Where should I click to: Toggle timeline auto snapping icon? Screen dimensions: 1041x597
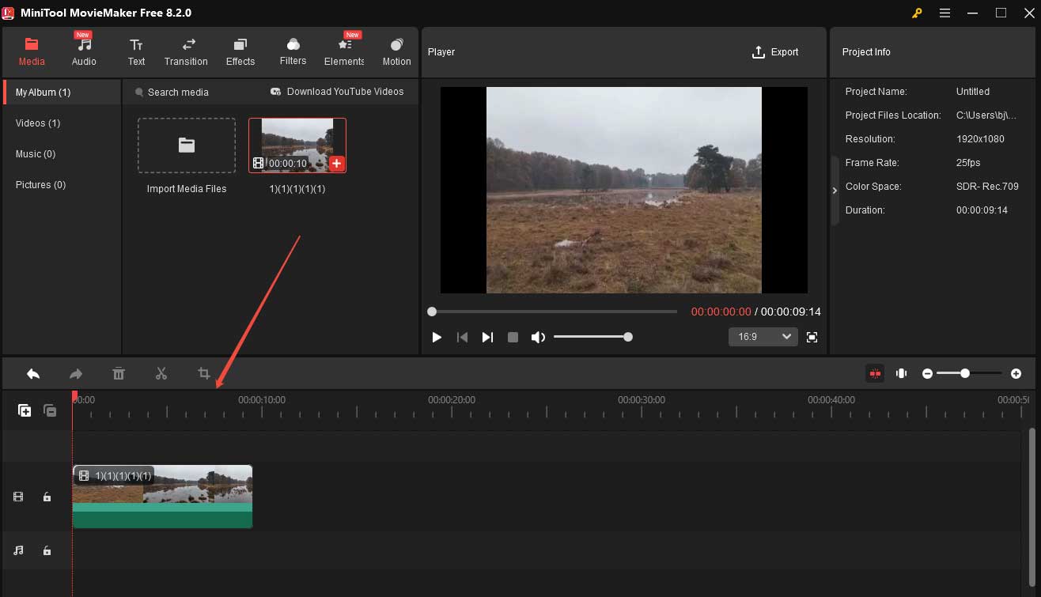click(875, 373)
